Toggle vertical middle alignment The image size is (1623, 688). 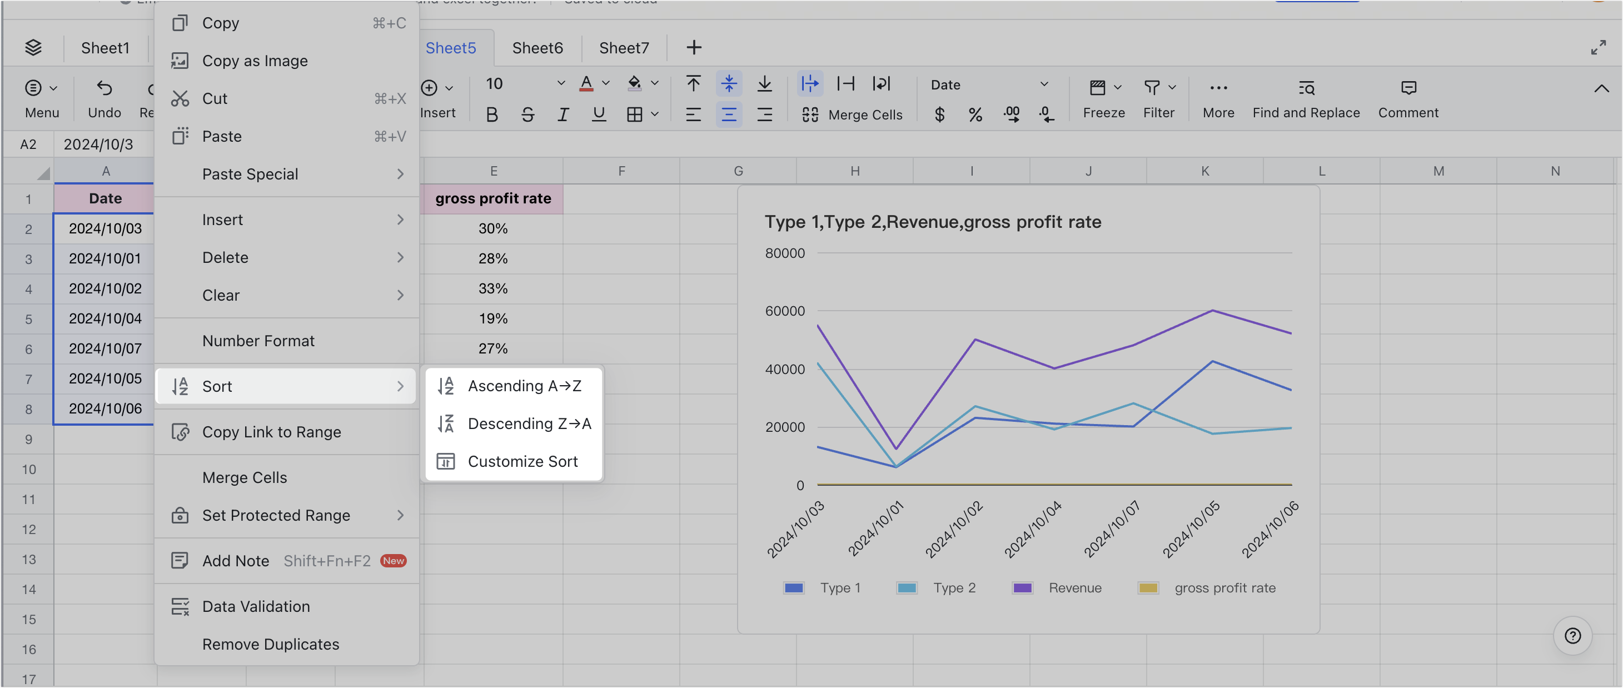pyautogui.click(x=729, y=84)
